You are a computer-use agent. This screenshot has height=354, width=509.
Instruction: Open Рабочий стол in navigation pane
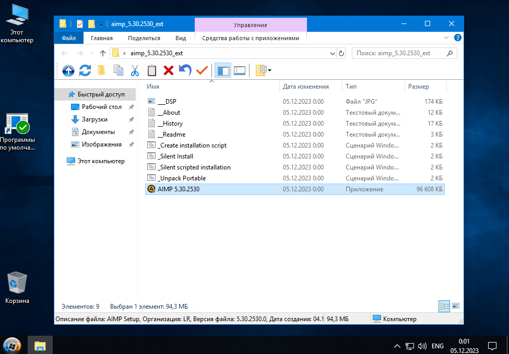[x=102, y=107]
